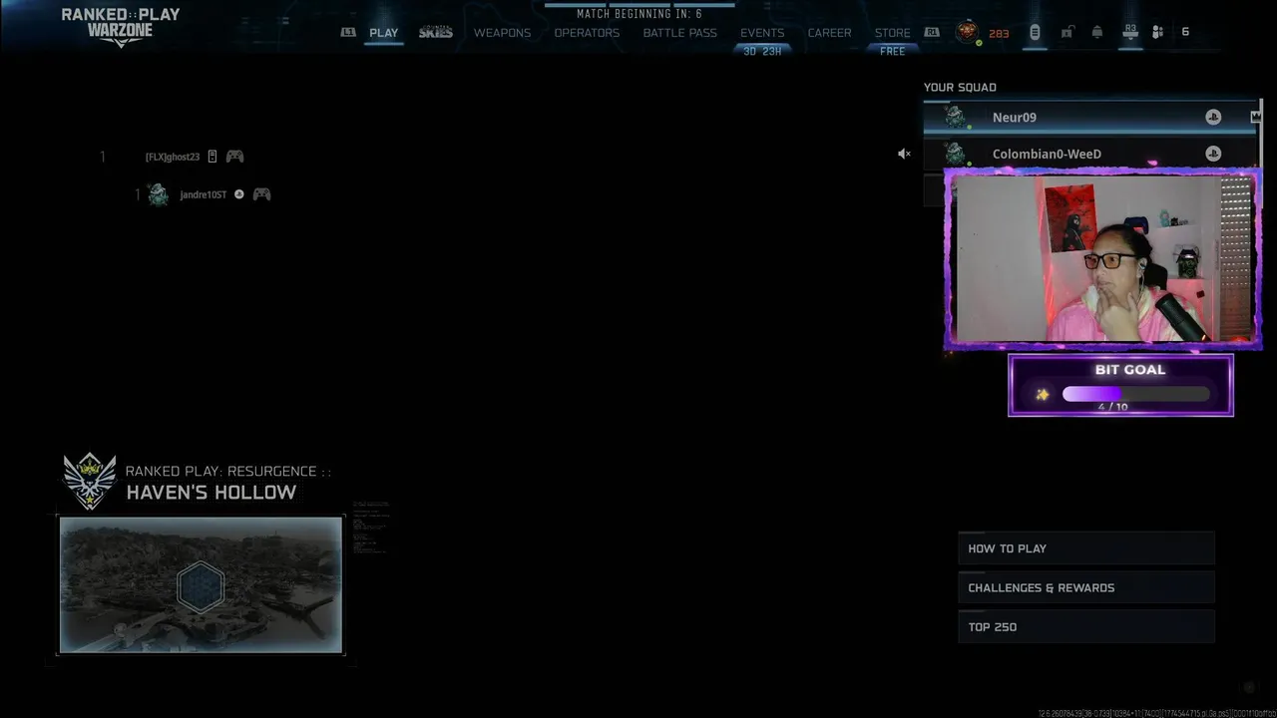The height and width of the screenshot is (718, 1277).
Task: Click Colombian0-WeeD's avatar icon
Action: click(956, 154)
